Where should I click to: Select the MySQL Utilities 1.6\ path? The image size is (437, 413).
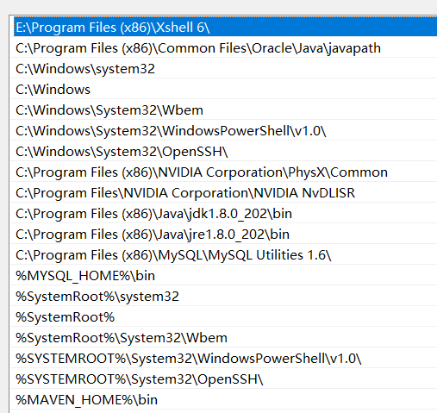[x=224, y=255]
